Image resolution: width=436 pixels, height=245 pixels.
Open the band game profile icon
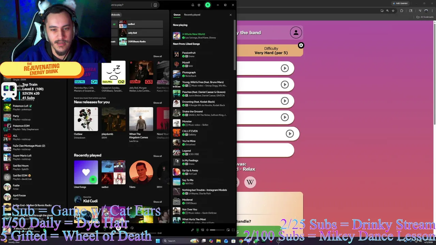click(x=296, y=33)
